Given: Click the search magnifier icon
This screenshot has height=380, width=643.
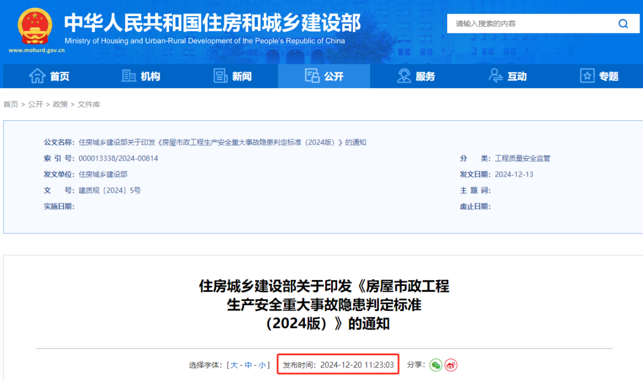Looking at the screenshot, I should pos(623,24).
